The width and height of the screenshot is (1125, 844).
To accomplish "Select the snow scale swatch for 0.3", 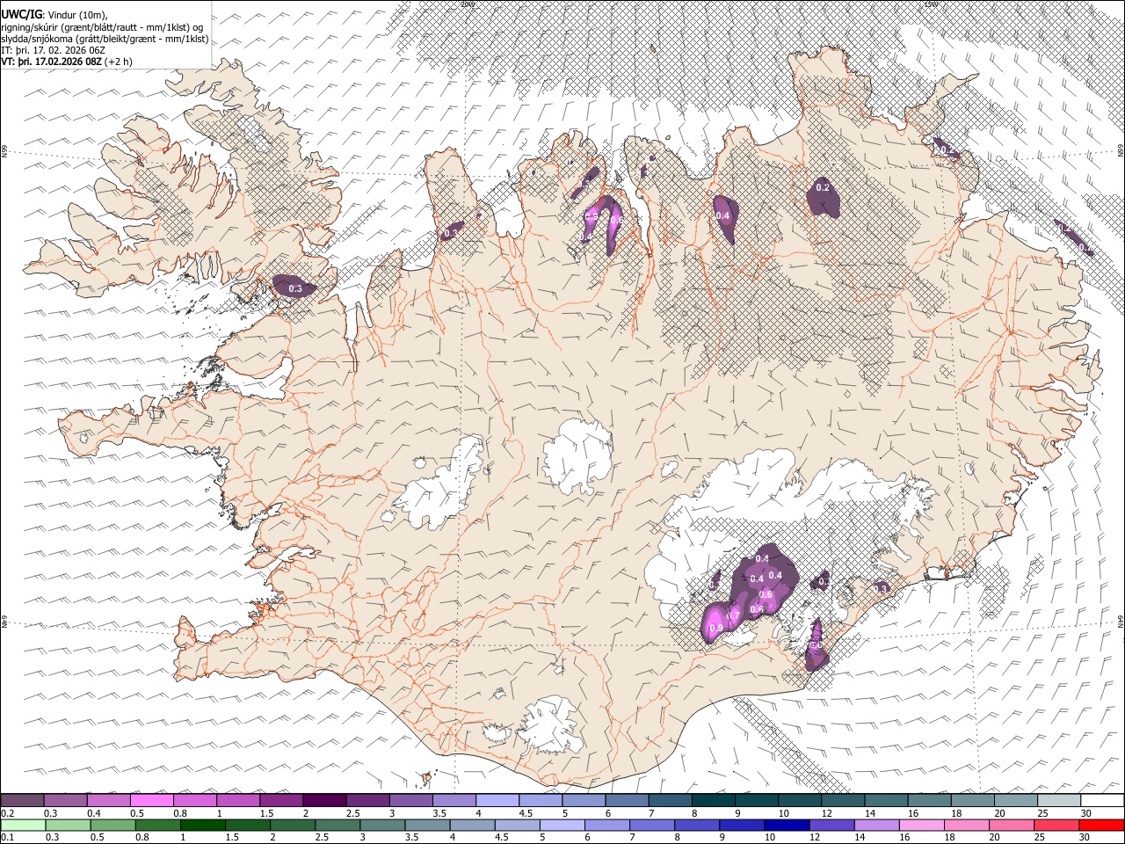I will click(x=66, y=801).
